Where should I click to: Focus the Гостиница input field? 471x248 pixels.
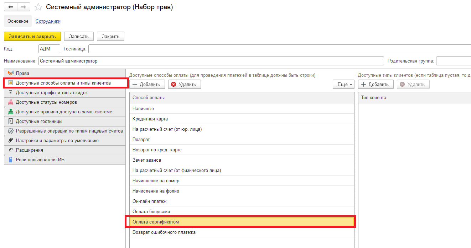pyautogui.click(x=280, y=49)
